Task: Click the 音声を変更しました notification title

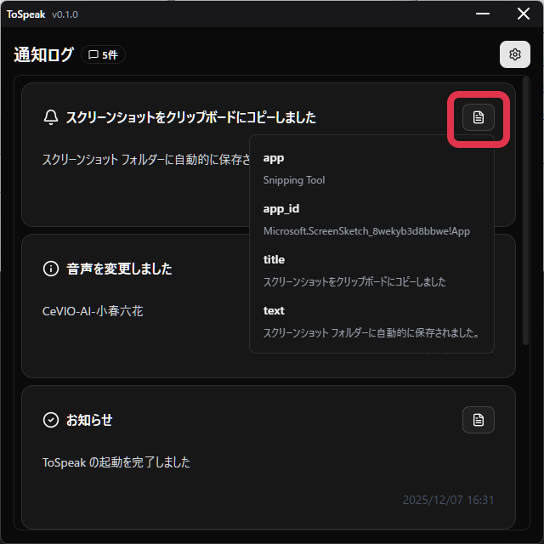Action: pyautogui.click(x=119, y=269)
